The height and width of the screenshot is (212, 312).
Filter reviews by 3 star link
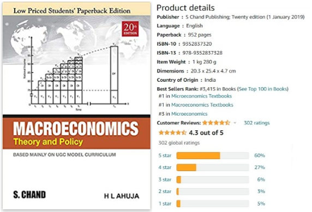pos(165,180)
